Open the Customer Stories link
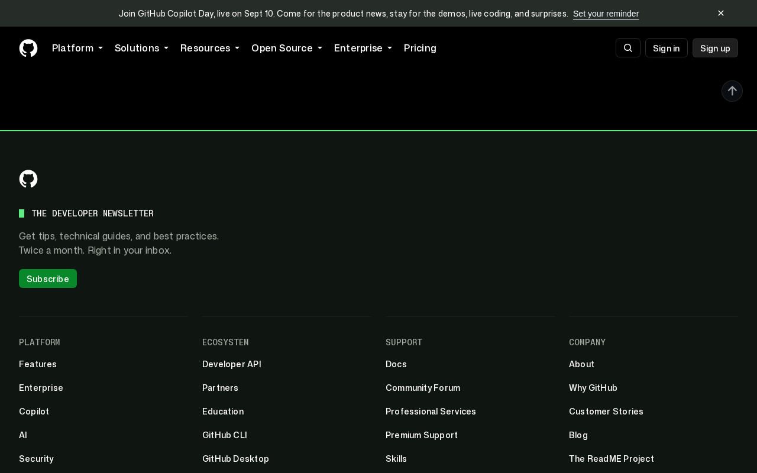The height and width of the screenshot is (473, 757). pos(606,412)
